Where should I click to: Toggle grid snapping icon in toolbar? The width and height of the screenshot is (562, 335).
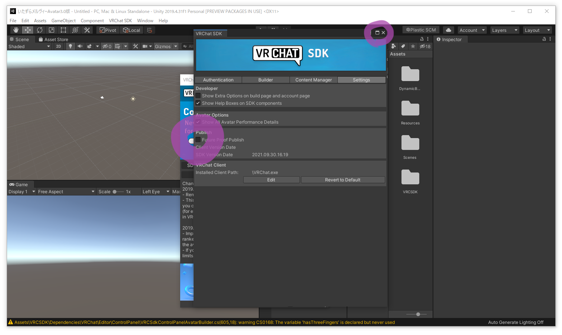149,30
